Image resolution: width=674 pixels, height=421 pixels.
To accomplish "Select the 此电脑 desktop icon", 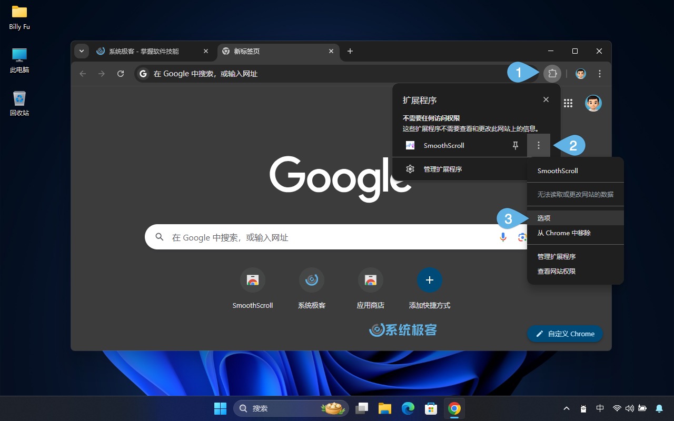I will 19,61.
